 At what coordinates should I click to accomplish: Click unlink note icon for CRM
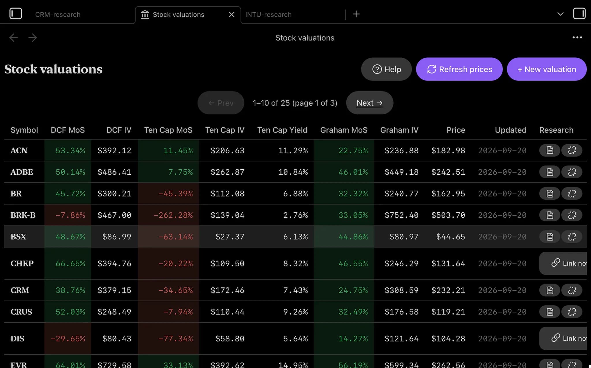(572, 290)
